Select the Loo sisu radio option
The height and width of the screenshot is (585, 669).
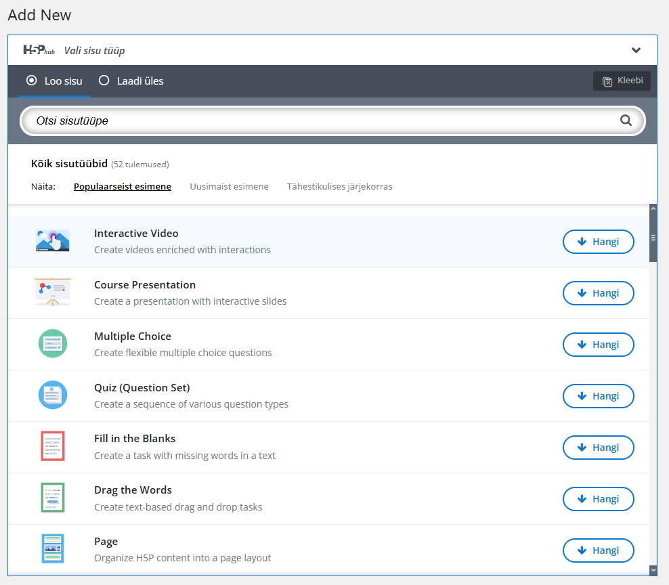[x=31, y=81]
